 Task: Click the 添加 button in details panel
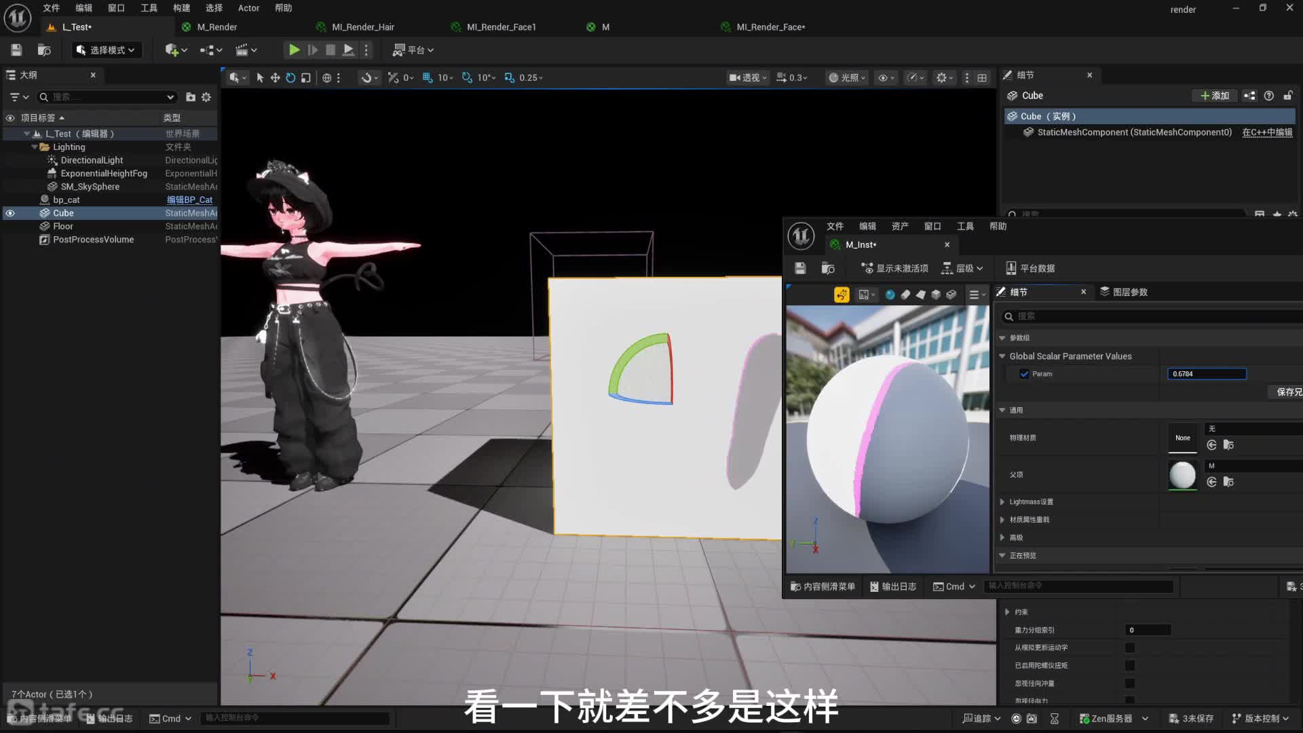tap(1215, 96)
